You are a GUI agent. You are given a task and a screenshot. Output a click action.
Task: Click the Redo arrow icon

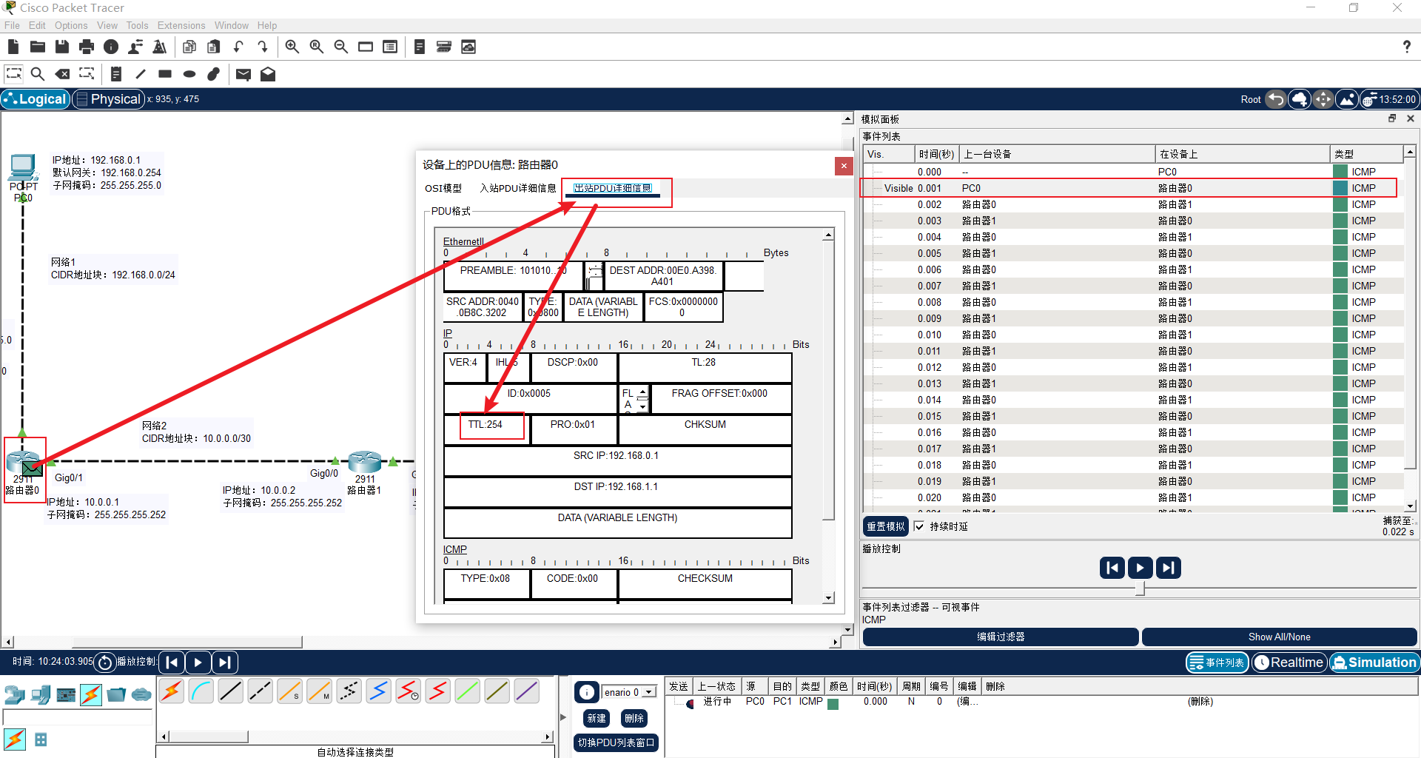pos(263,47)
